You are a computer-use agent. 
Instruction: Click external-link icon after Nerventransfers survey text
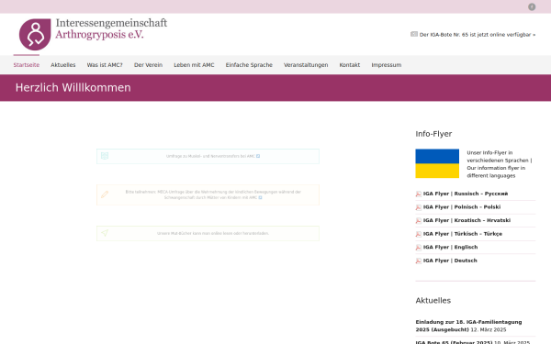[258, 156]
